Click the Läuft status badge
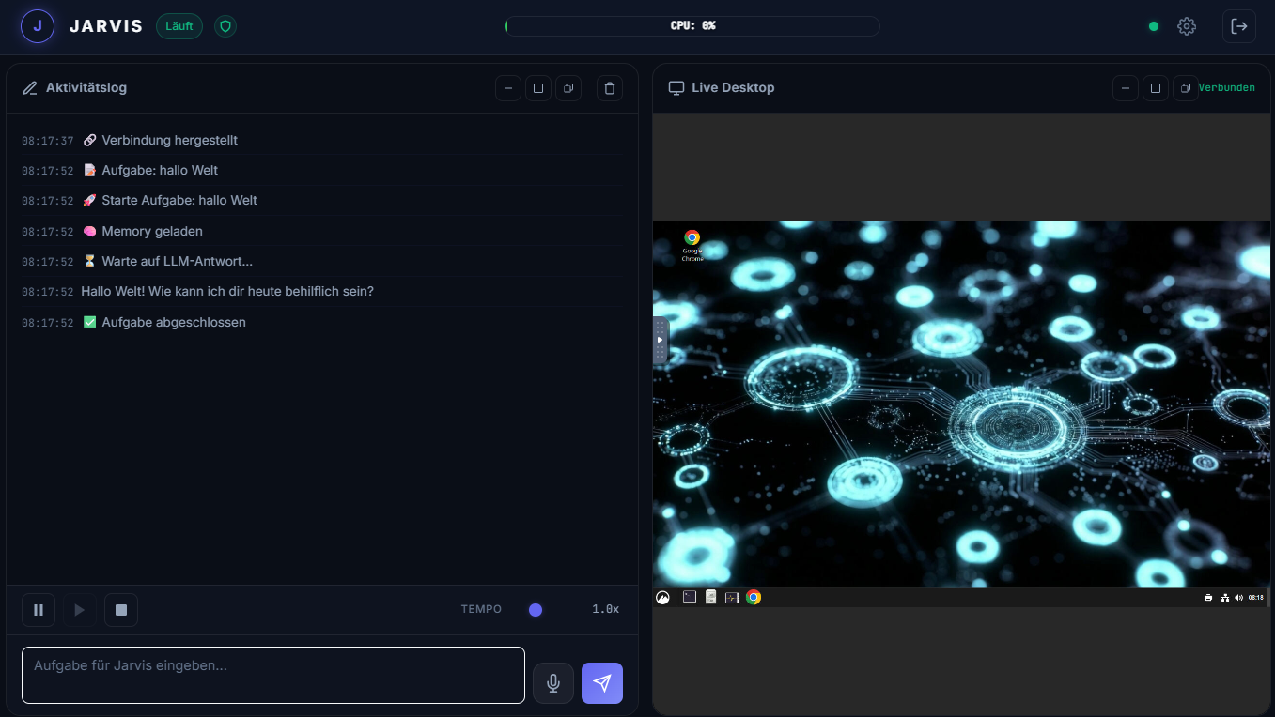The height and width of the screenshot is (717, 1275). coord(179,26)
